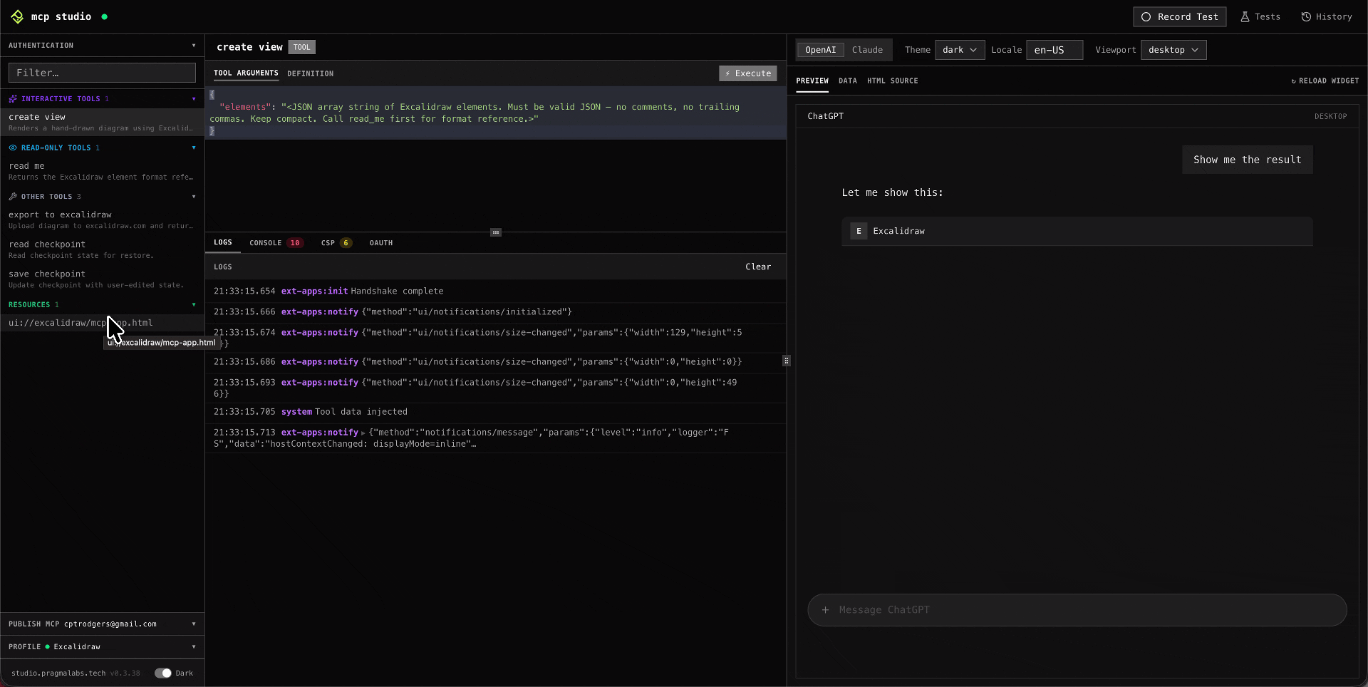
Task: Switch to the Definition tab
Action: [x=310, y=73]
